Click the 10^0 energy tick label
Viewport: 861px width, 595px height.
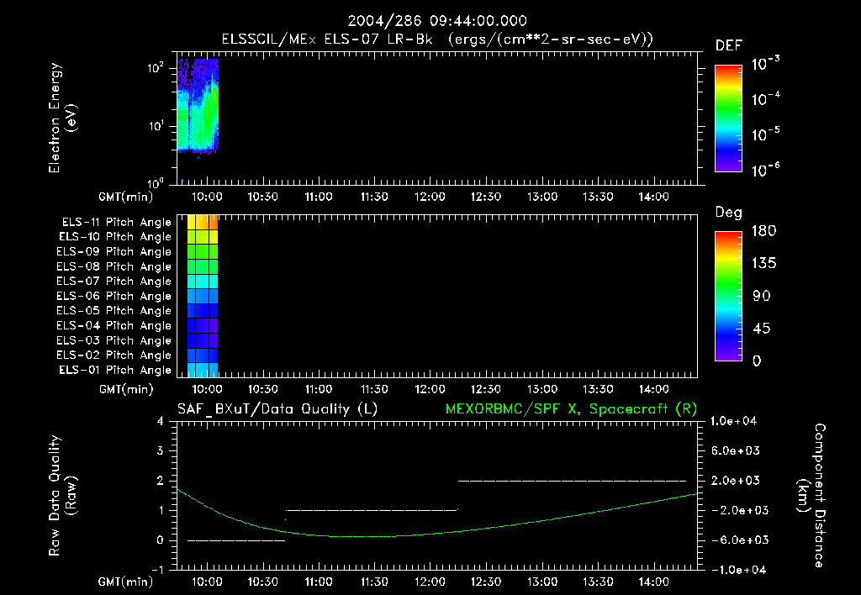(156, 182)
